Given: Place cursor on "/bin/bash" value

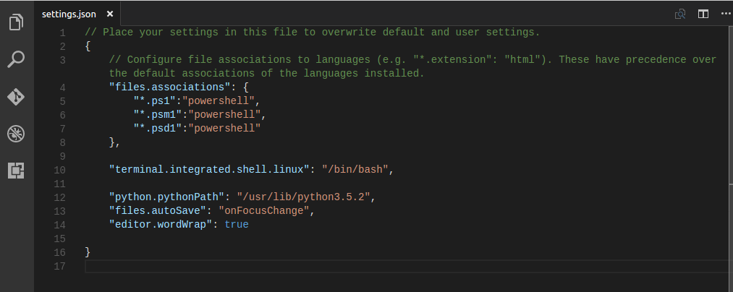Looking at the screenshot, I should click(355, 170).
